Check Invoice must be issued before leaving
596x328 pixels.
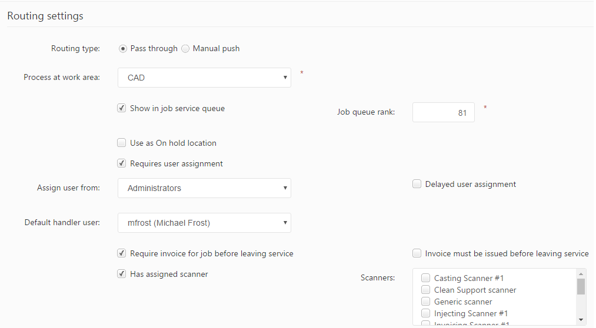(417, 254)
